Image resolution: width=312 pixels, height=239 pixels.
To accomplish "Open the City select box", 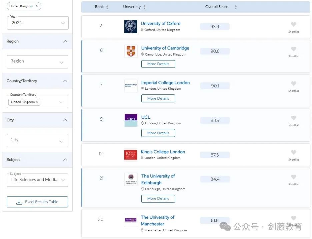I will click(x=37, y=141).
